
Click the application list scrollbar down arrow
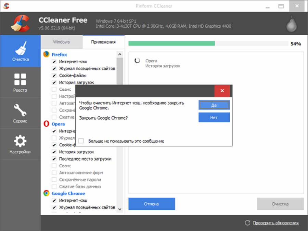(120, 209)
